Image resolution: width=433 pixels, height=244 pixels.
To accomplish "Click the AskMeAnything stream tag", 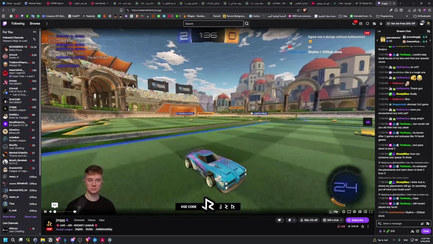I will 104,229.
